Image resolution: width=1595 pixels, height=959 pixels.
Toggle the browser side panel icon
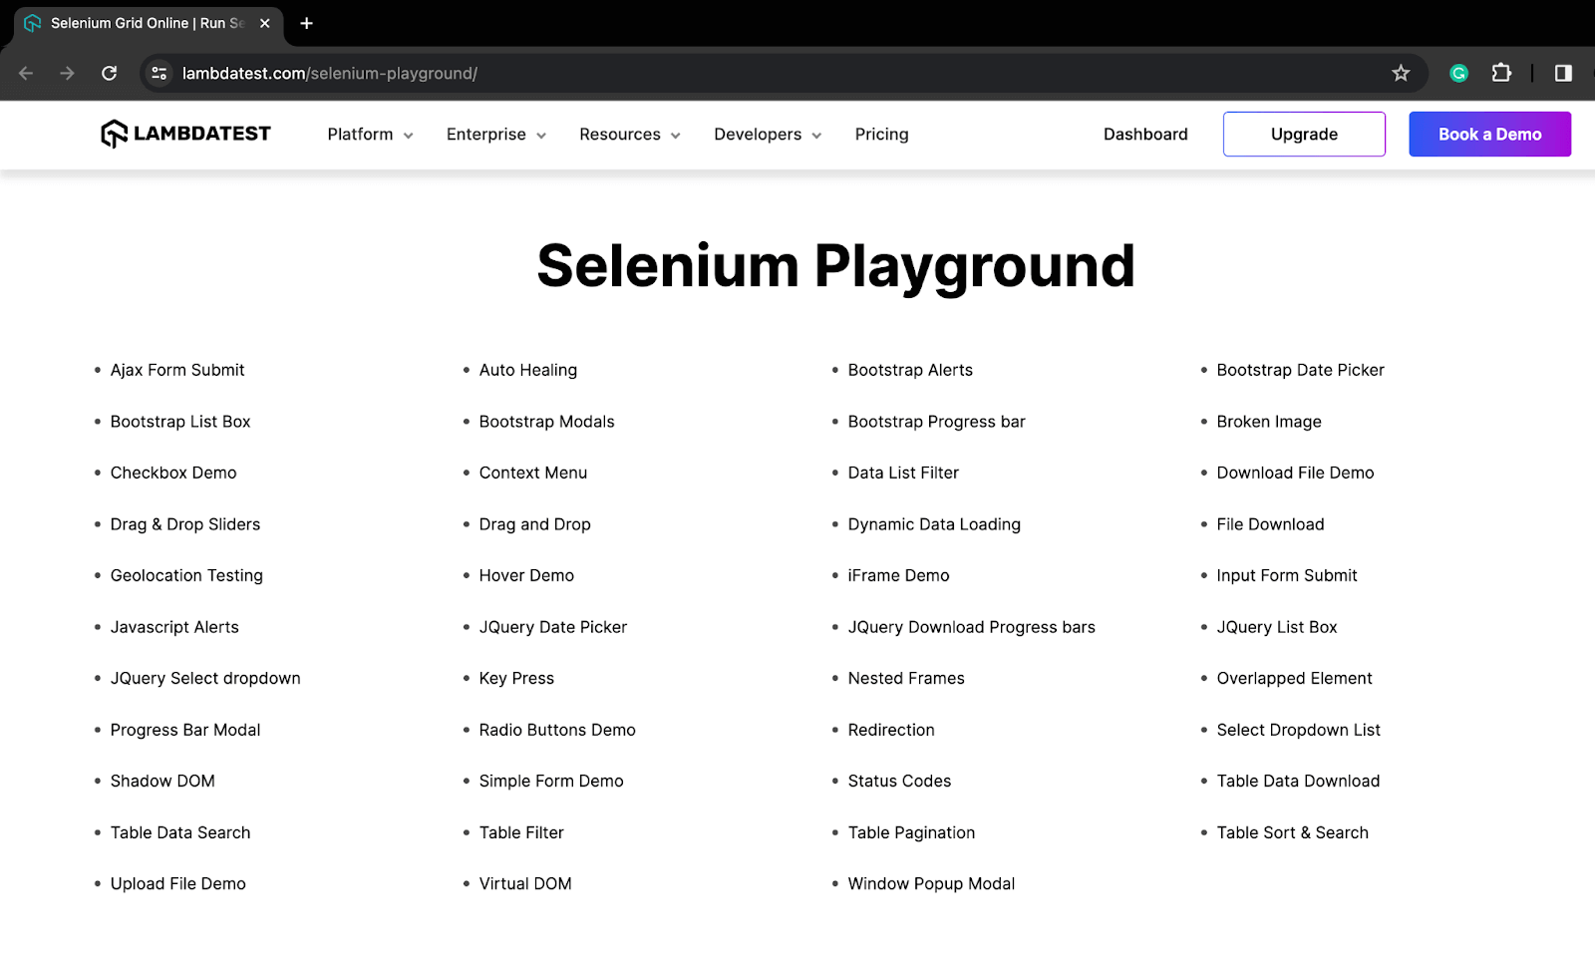tap(1563, 73)
